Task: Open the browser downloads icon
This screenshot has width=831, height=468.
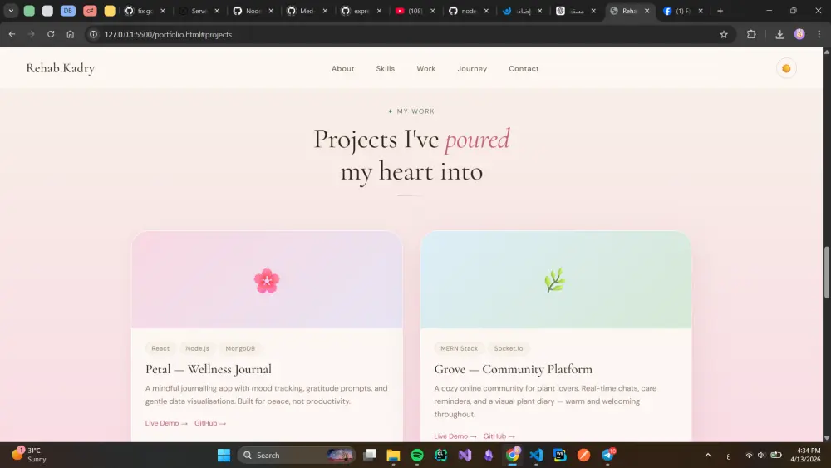Action: pos(779,34)
